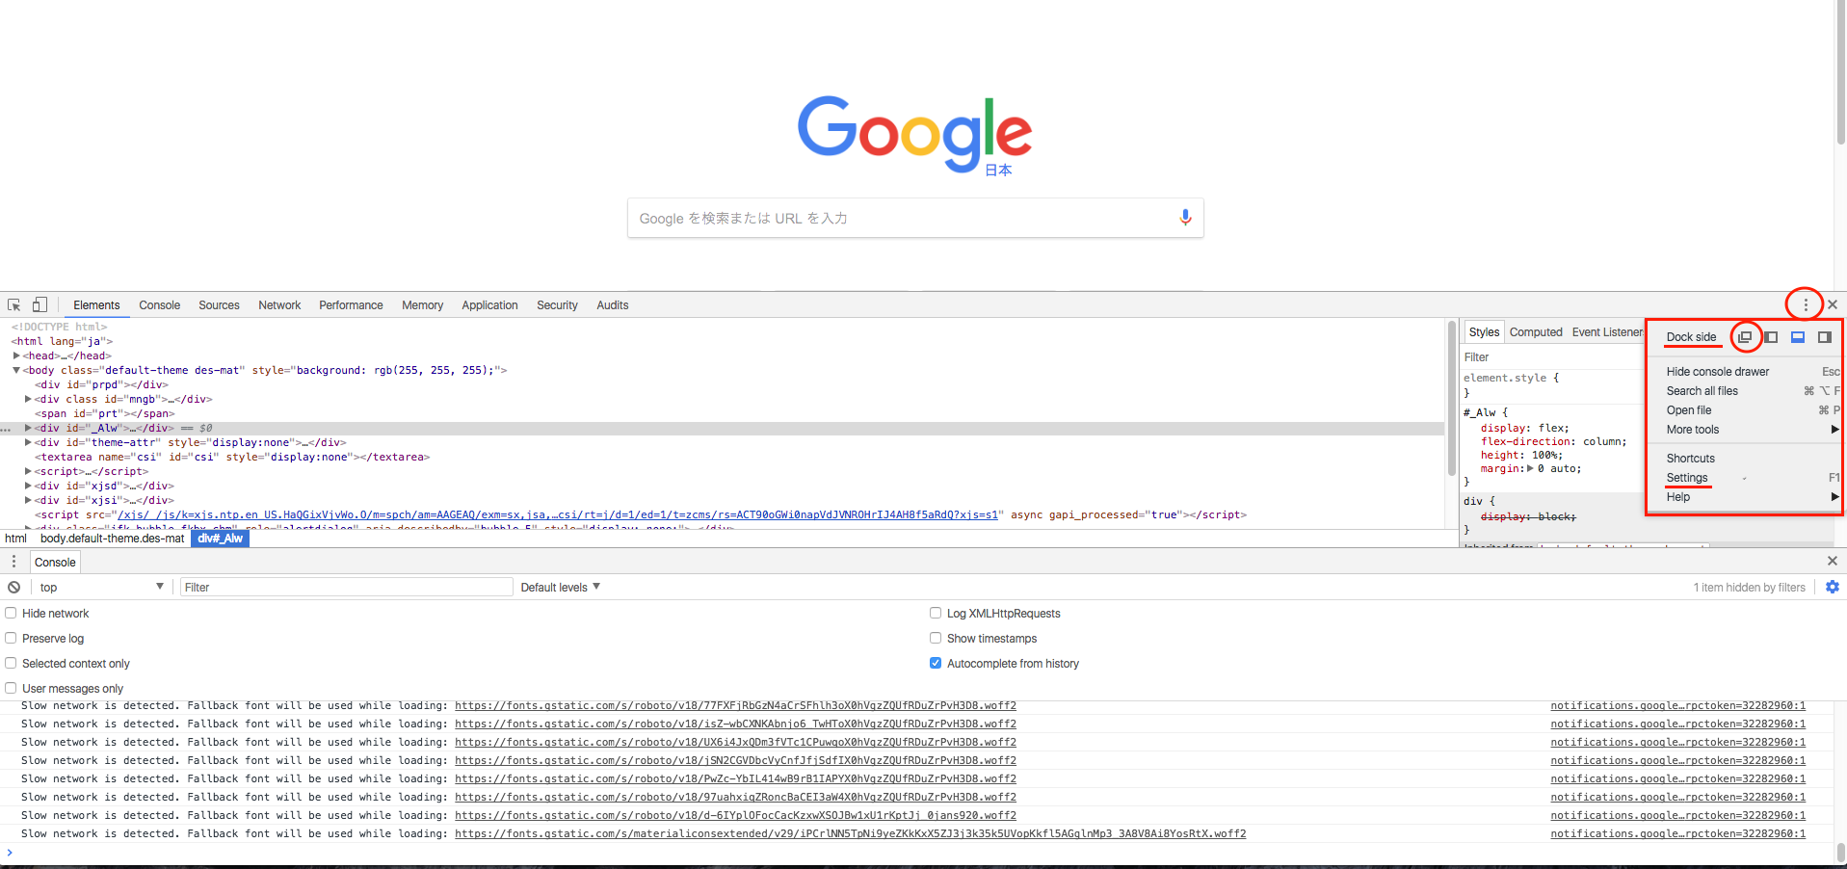Open the Memory tab

tap(423, 305)
